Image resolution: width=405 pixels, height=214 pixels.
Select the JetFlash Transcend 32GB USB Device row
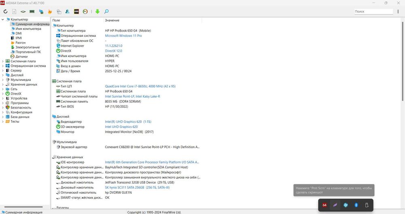tap(139, 182)
